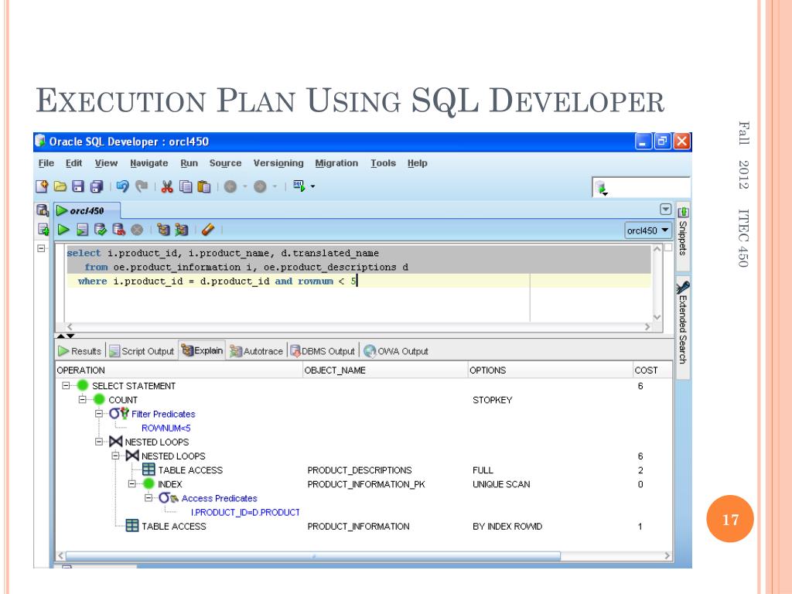Click the left-edge icon beside the worksheet toolbar
This screenshot has width=792, height=594.
pyautogui.click(x=43, y=230)
